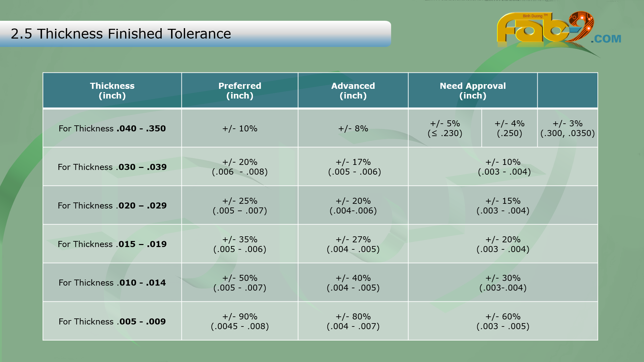Select the Thickness (inch) column header
Viewport: 644px width, 362px height.
(112, 90)
